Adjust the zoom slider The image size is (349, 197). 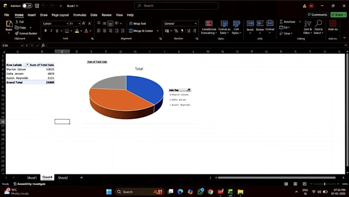(325, 184)
